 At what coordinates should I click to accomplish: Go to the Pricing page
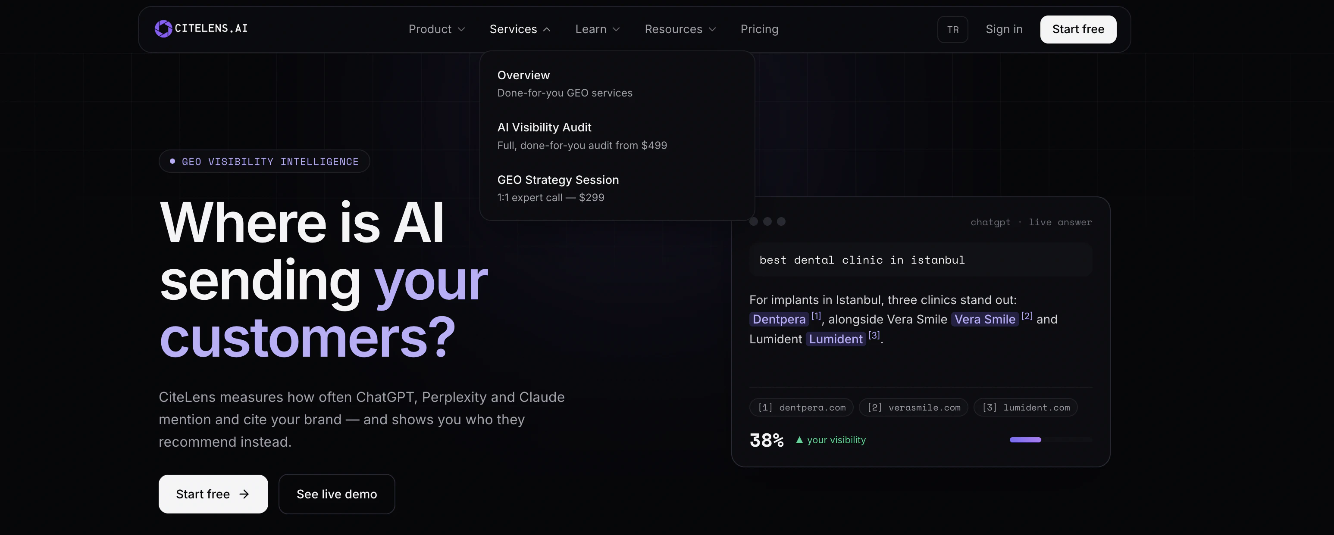[x=759, y=29]
